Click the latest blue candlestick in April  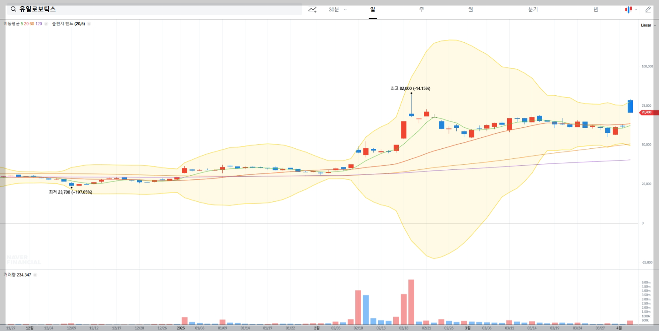click(x=630, y=106)
